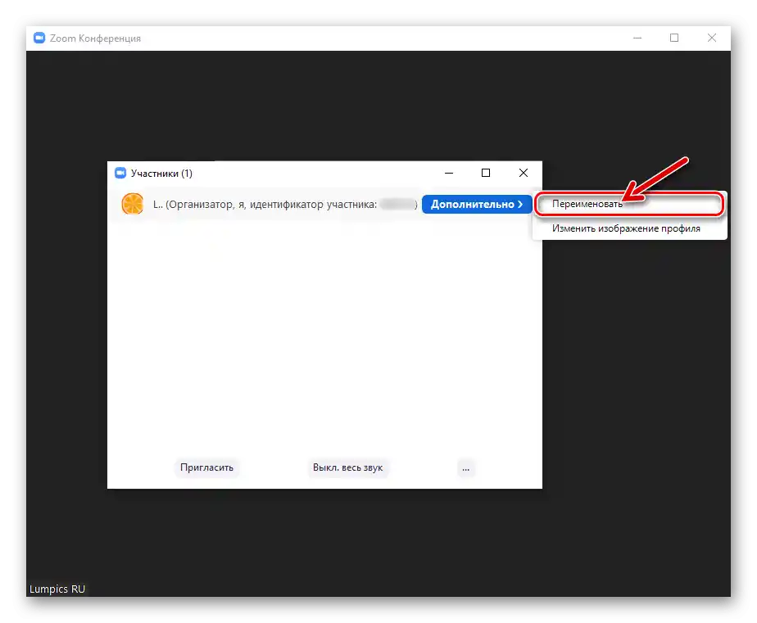This screenshot has width=757, height=623.
Task: Click the Пригласить button
Action: pos(206,467)
